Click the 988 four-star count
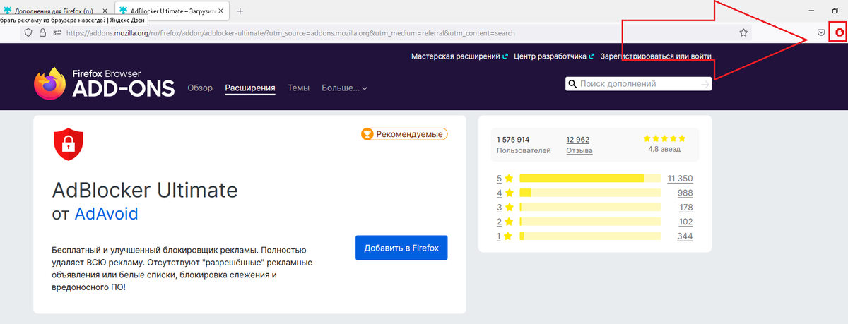 (x=685, y=193)
